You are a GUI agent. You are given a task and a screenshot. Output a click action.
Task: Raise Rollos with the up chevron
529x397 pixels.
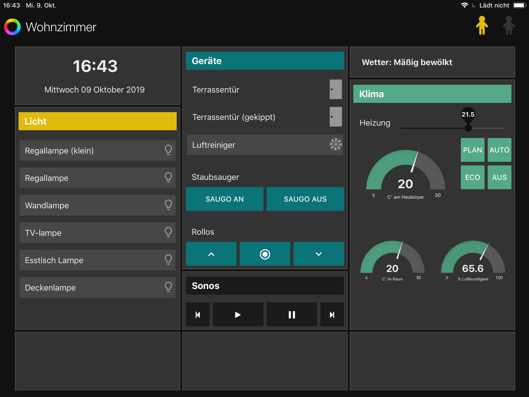[x=211, y=254]
